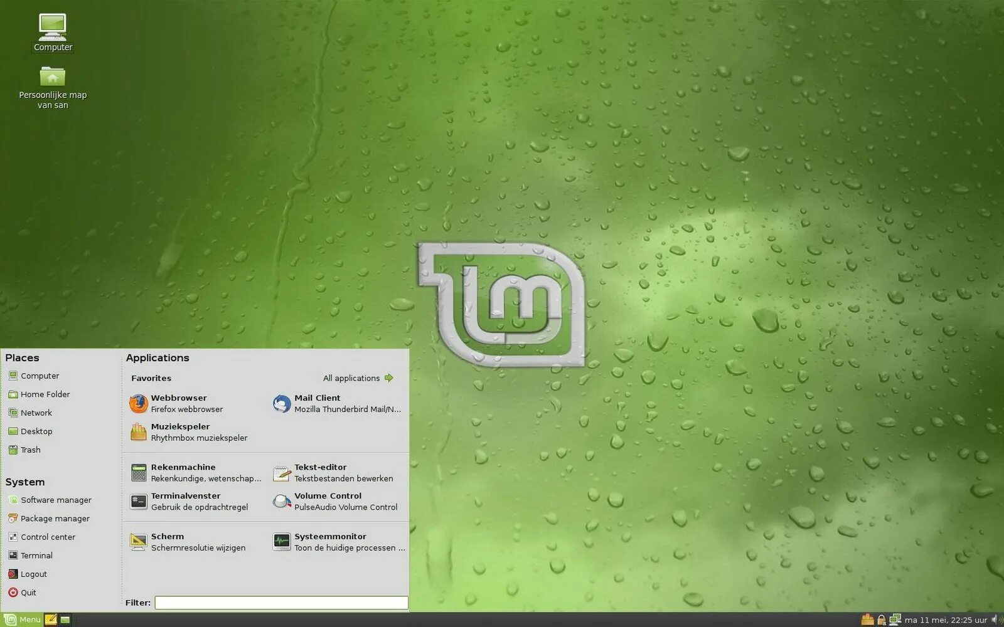Viewport: 1004px width, 627px height.
Task: Click inside the Filter input field
Action: (x=281, y=603)
